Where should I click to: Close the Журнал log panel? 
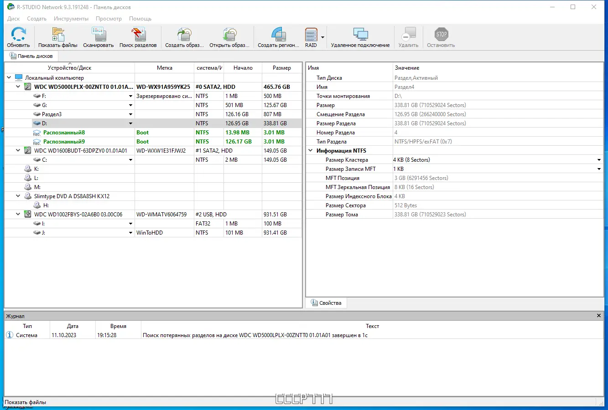coord(599,316)
